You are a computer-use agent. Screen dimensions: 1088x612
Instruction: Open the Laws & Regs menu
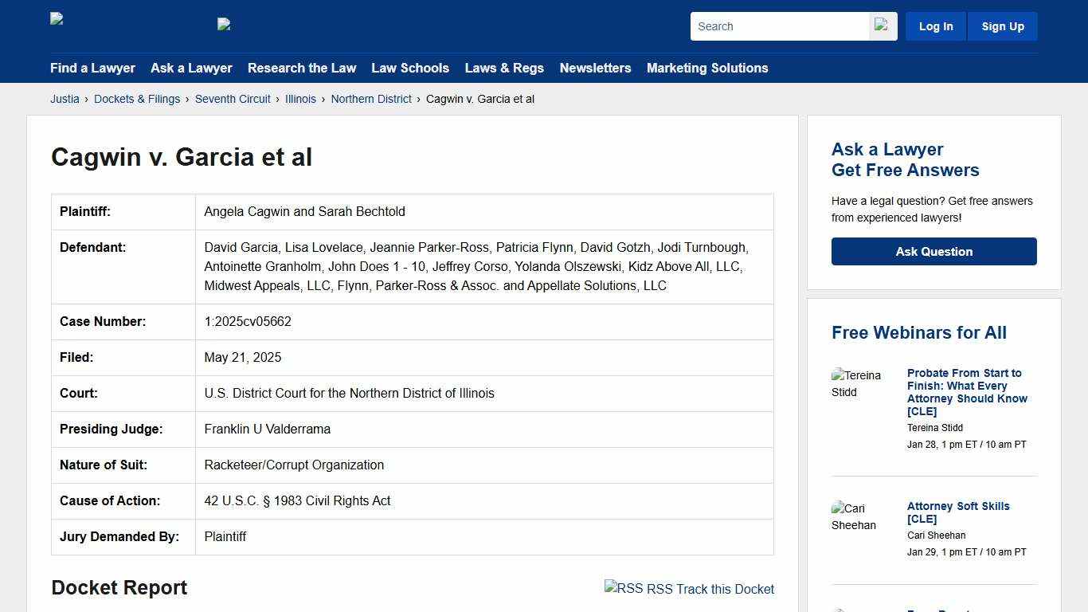click(504, 69)
